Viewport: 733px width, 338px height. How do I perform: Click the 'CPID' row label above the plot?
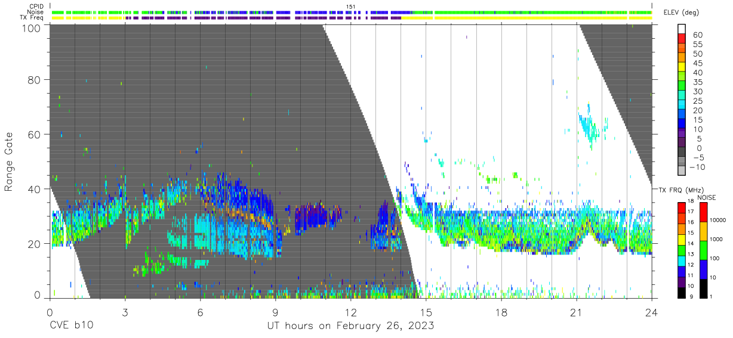tap(36, 7)
